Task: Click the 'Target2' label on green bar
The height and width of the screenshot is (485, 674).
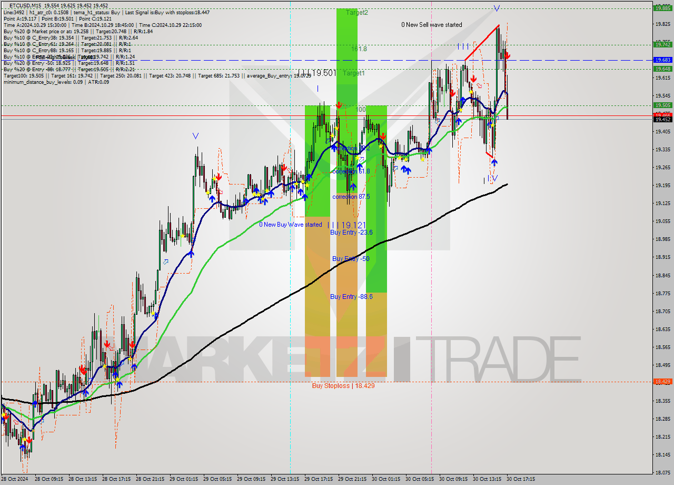Action: 357,13
